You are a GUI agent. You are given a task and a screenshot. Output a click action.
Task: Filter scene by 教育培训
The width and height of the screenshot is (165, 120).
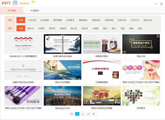tap(96, 20)
